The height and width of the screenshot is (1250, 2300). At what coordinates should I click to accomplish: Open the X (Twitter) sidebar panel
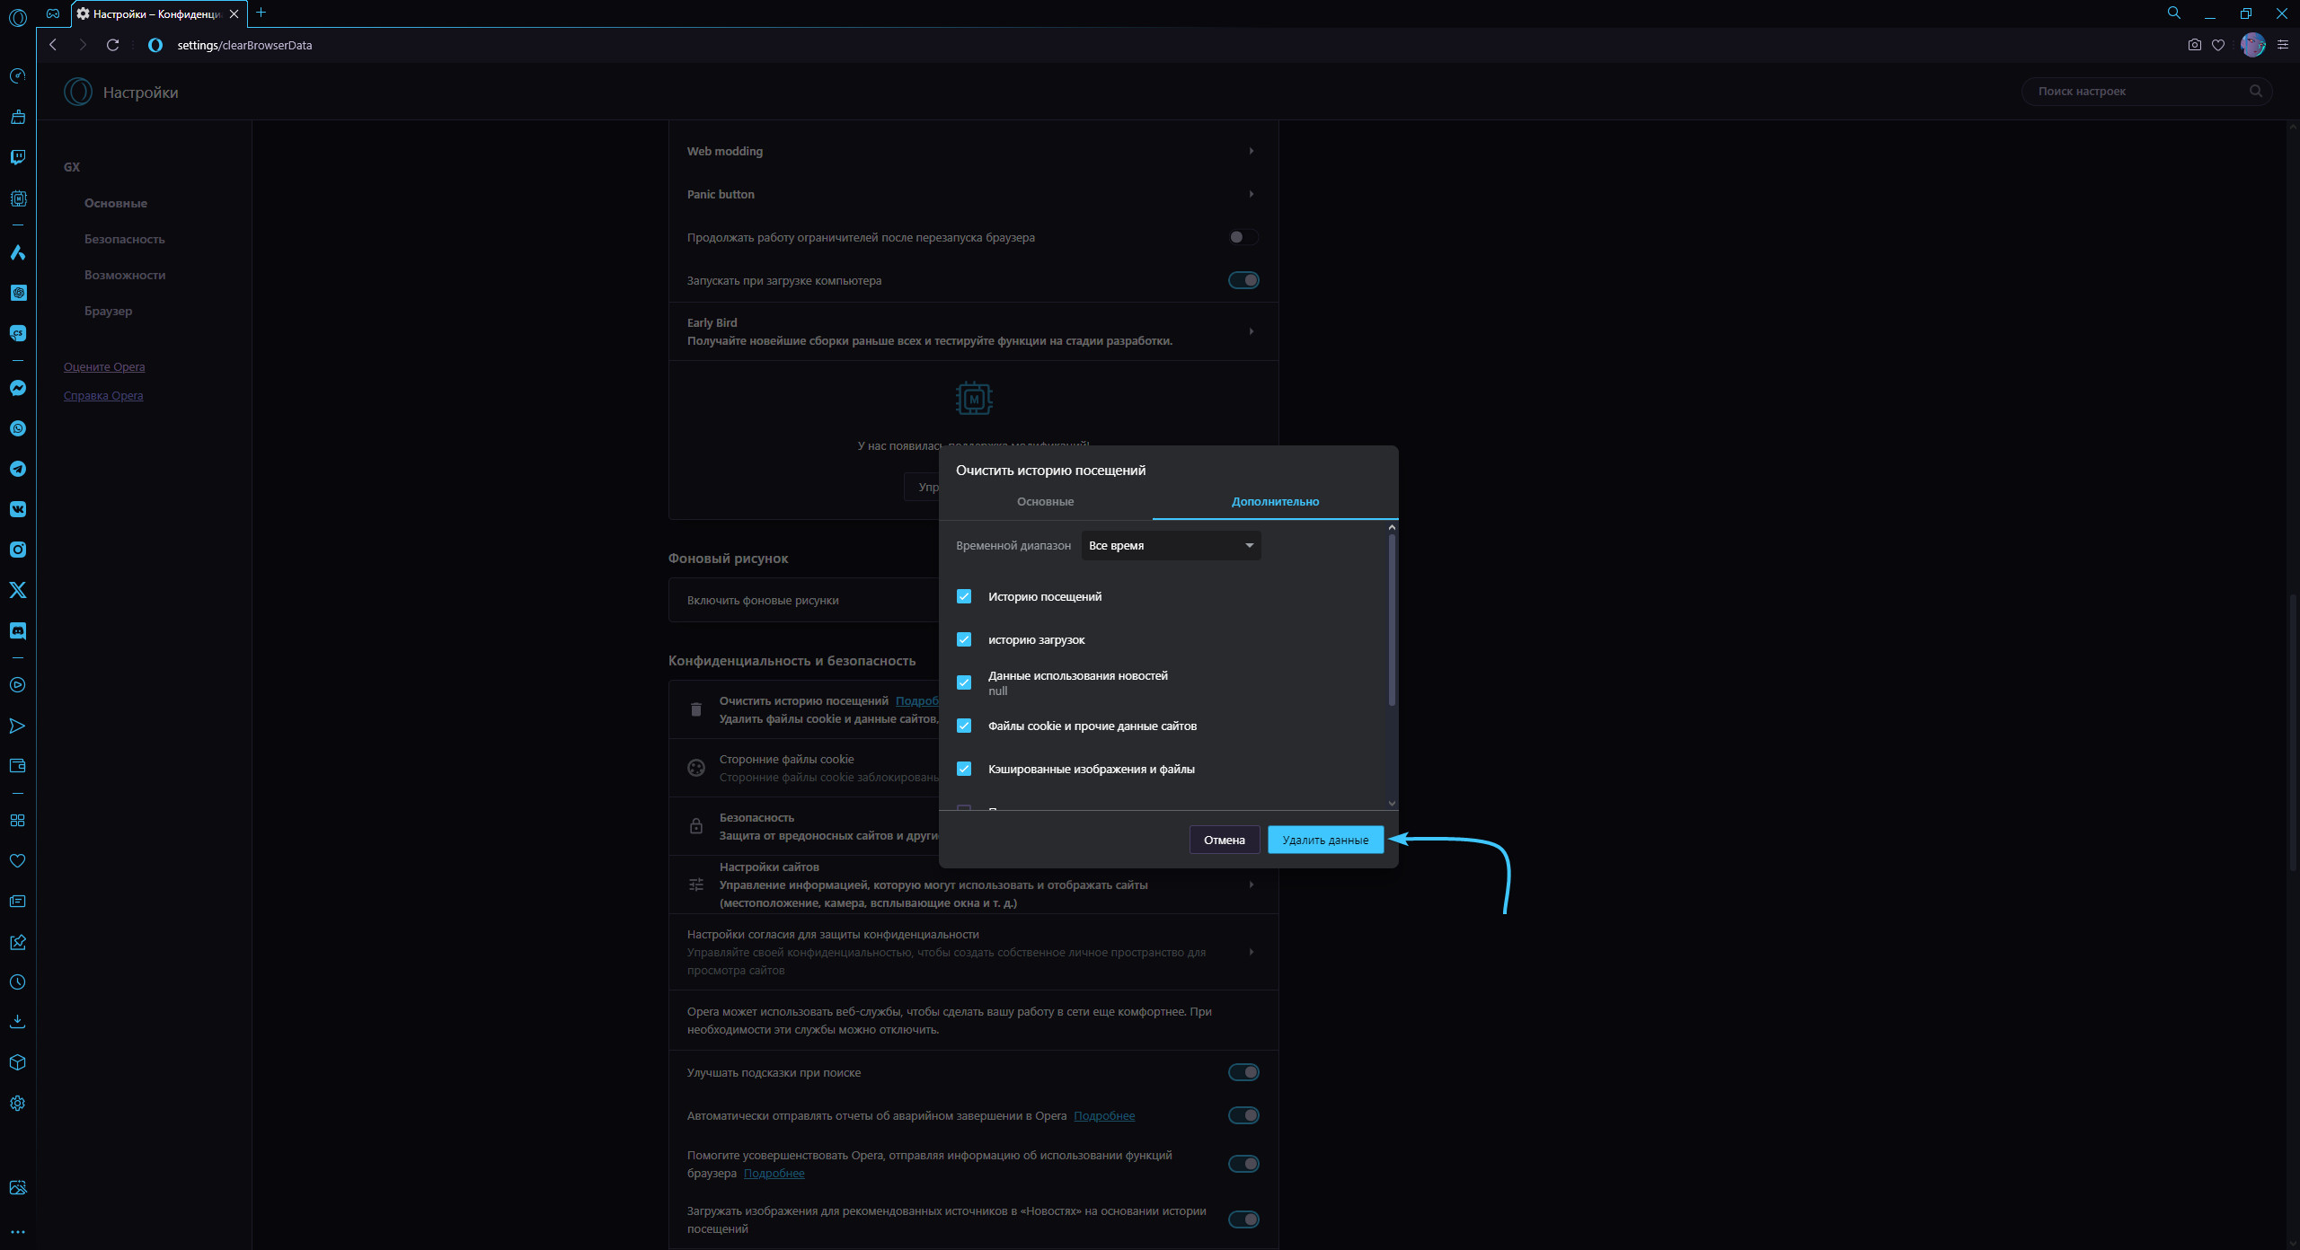(18, 590)
